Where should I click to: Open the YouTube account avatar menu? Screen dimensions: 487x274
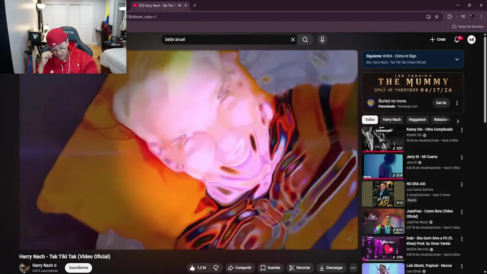(471, 40)
